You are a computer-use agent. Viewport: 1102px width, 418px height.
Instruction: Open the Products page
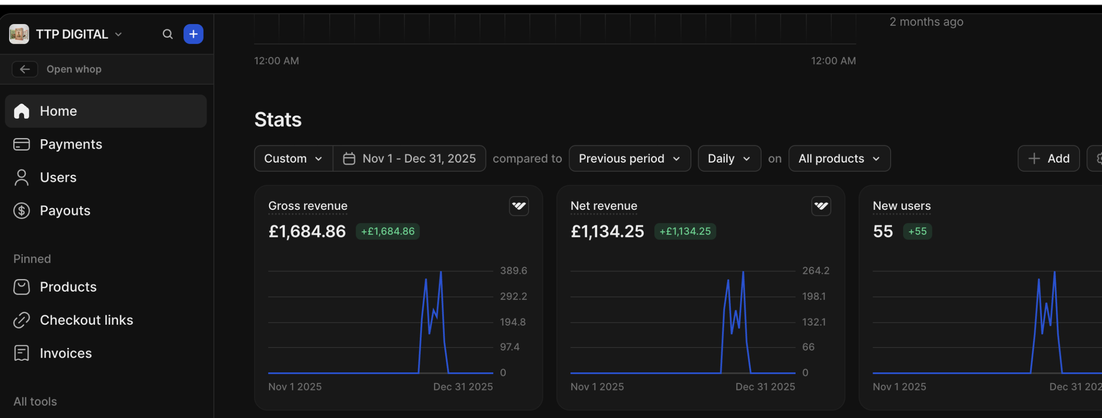click(68, 287)
